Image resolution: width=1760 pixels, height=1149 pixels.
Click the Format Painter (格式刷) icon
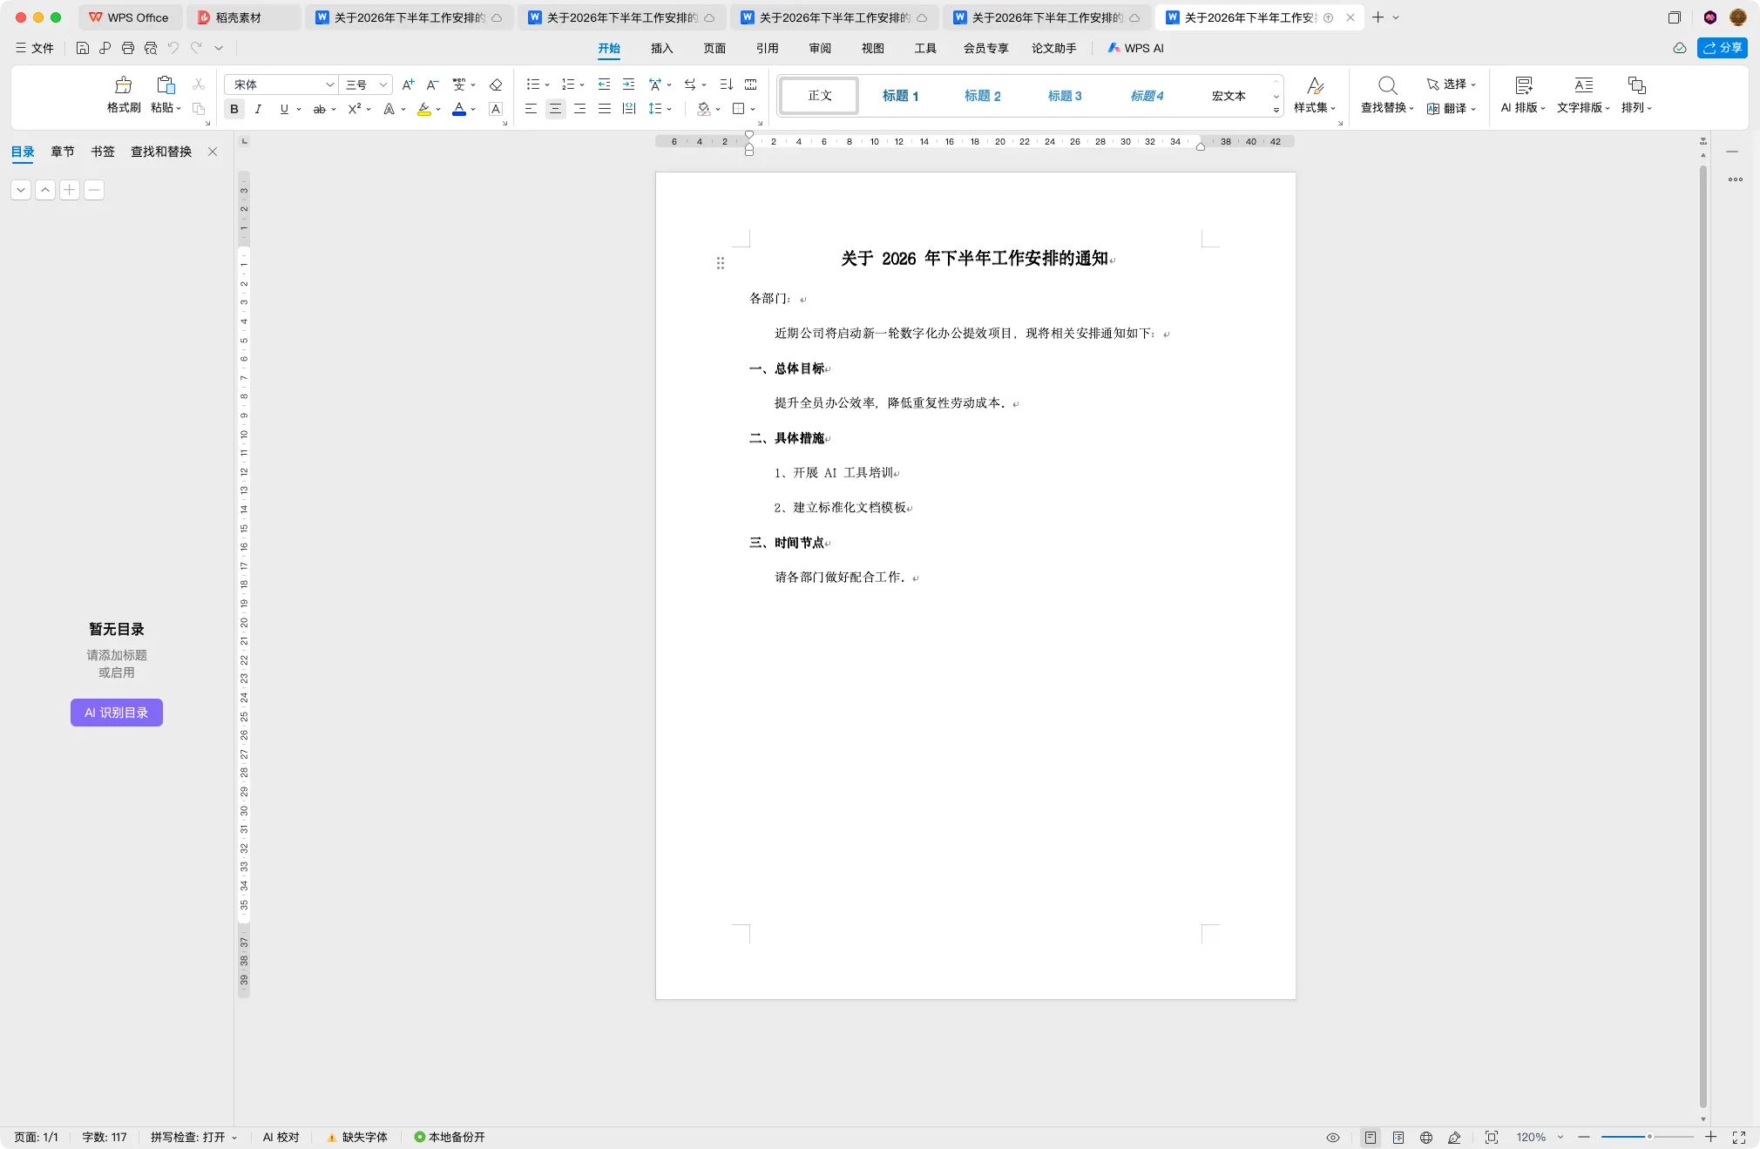tap(123, 85)
